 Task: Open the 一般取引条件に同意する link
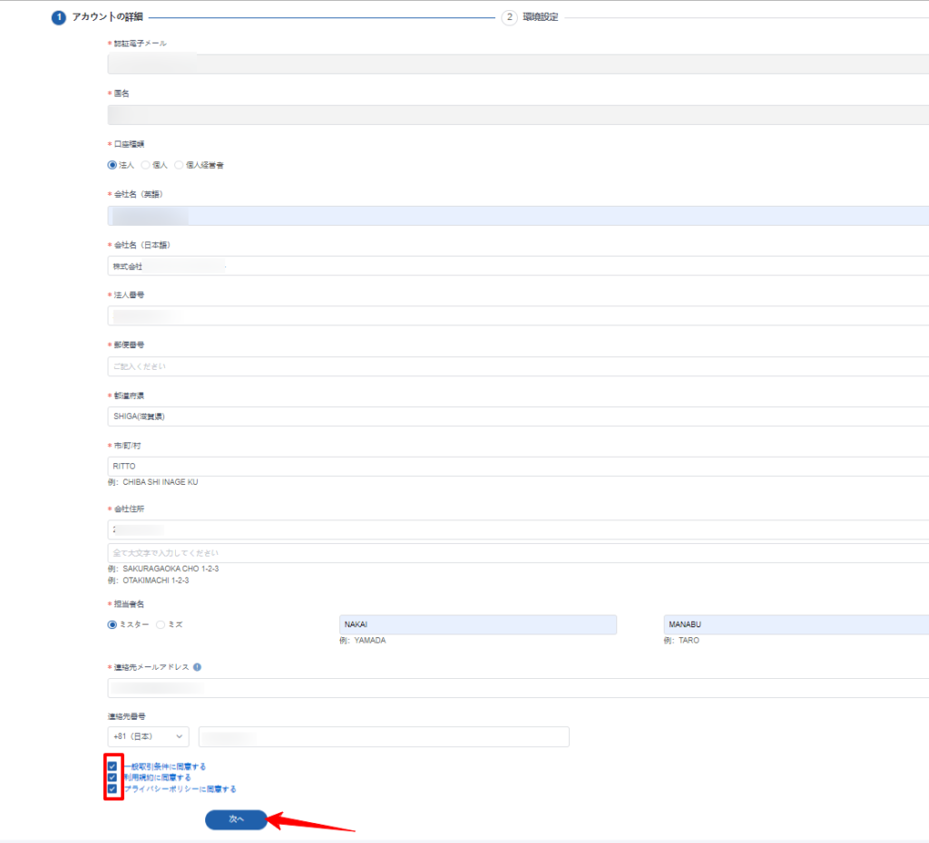point(165,766)
